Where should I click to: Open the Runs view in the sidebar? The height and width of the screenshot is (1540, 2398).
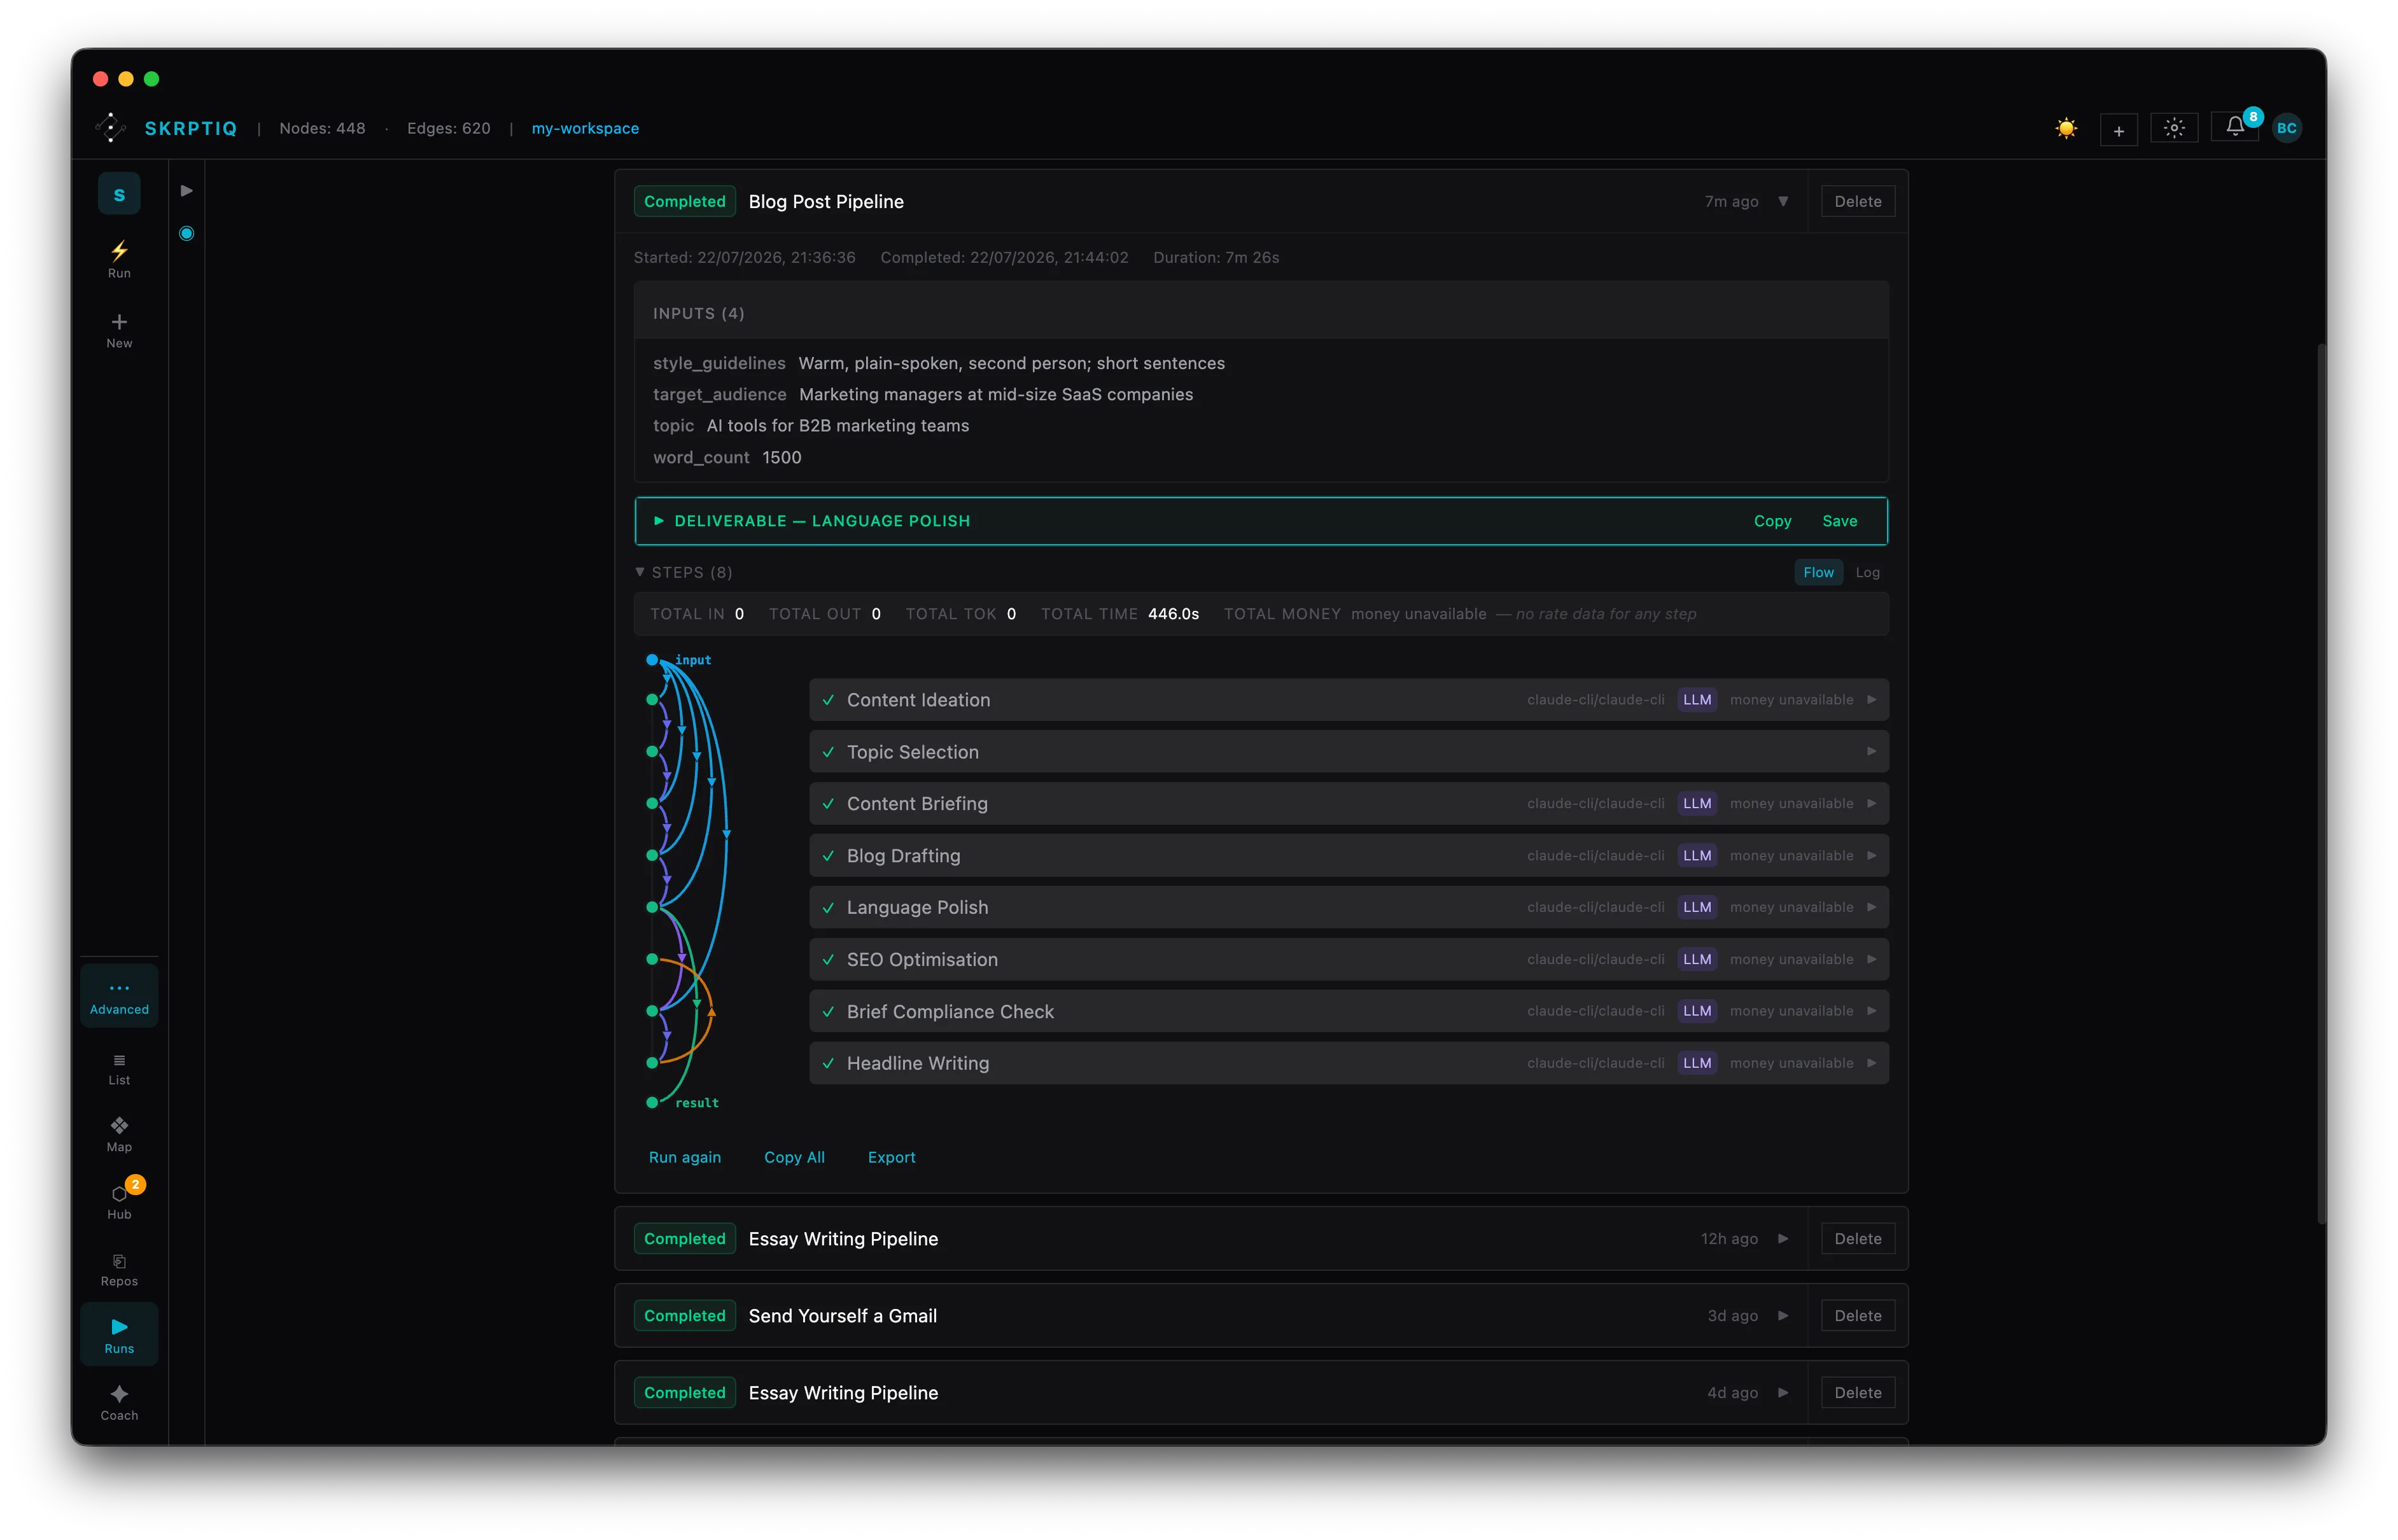click(x=119, y=1335)
